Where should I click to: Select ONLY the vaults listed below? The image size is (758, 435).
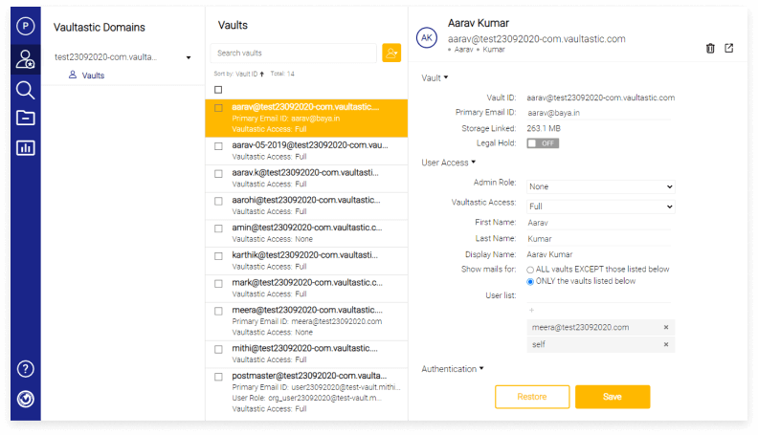[530, 282]
